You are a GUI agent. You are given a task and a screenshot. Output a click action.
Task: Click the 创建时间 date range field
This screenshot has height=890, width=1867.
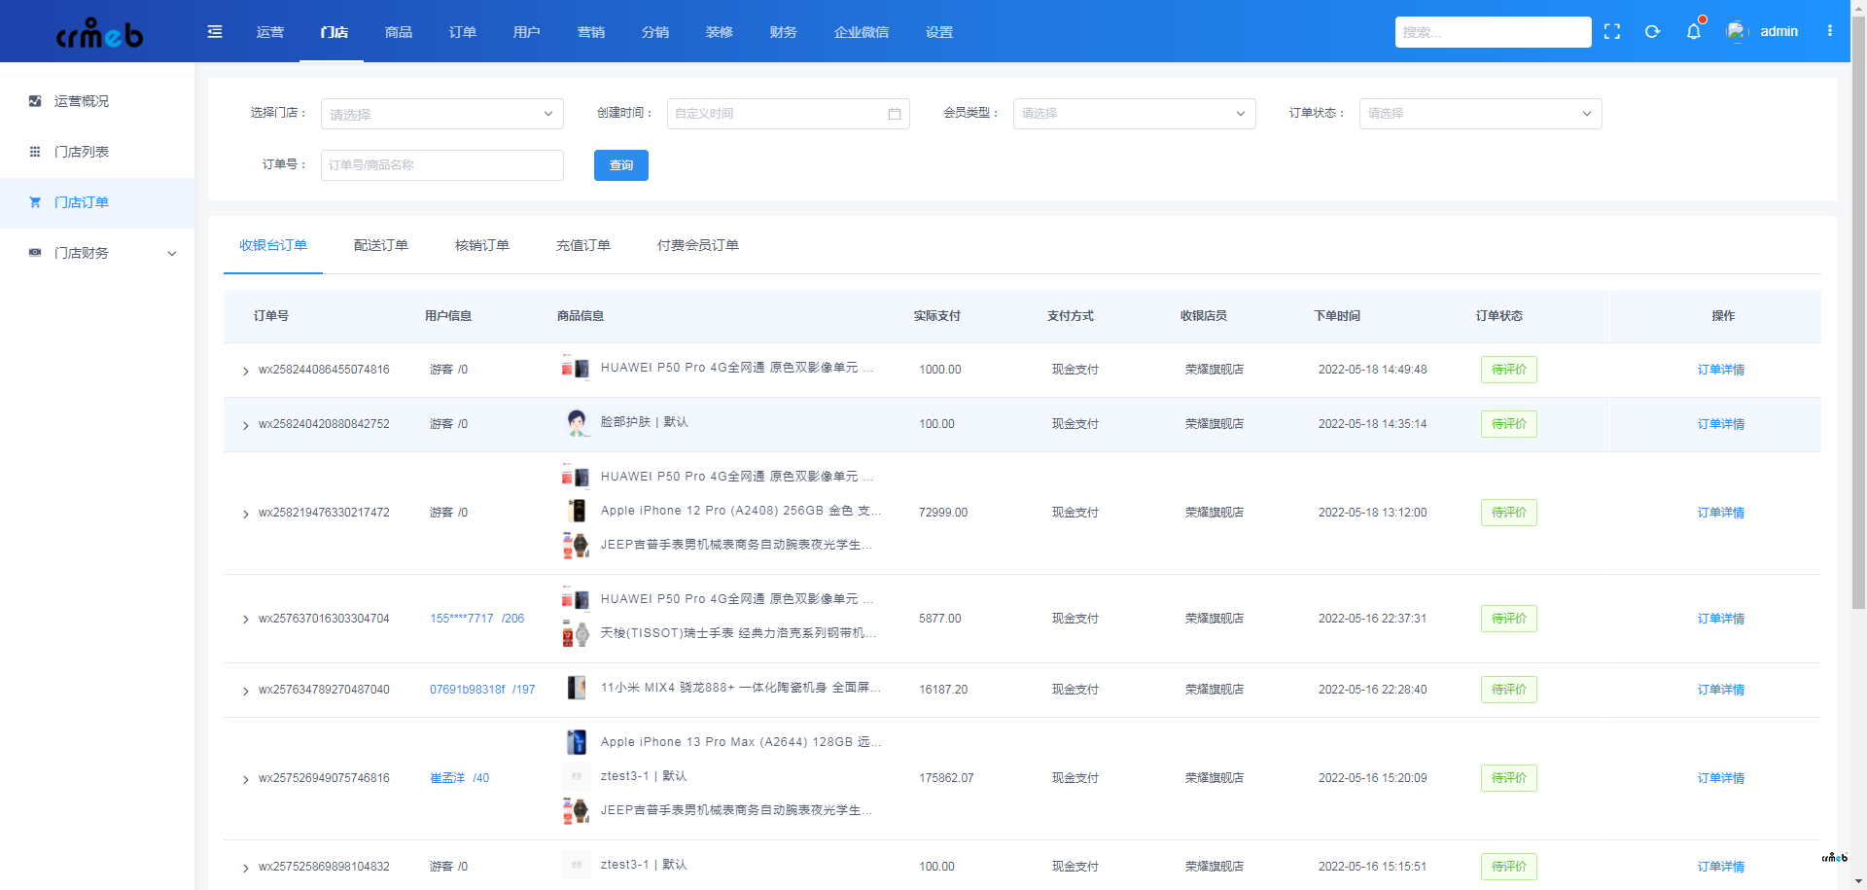coord(789,114)
